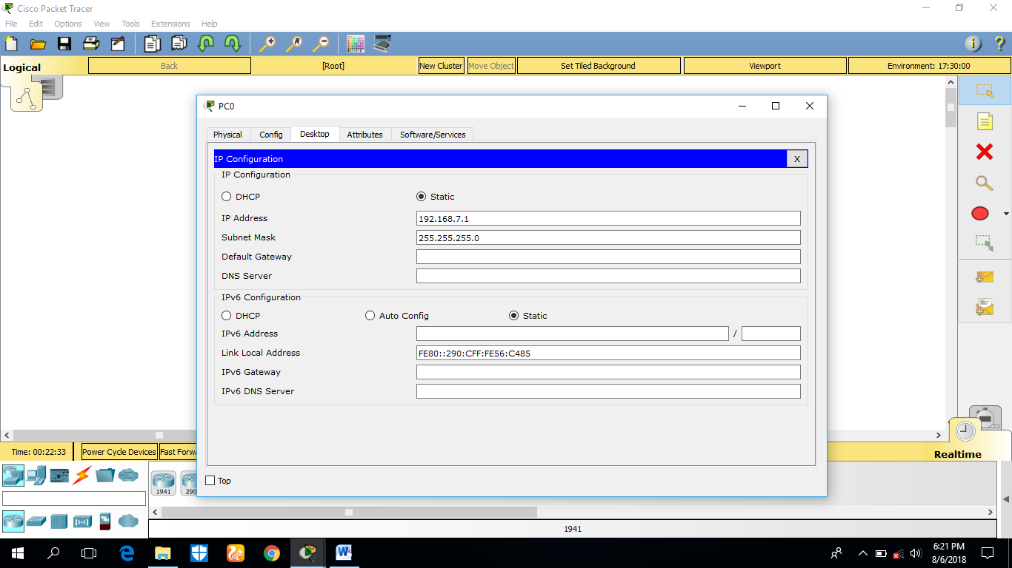The height and width of the screenshot is (568, 1012).
Task: Click the left chevron in the device models panel
Action: coord(154,511)
